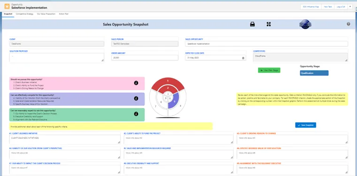This screenshot has height=176, width=357.
Task: Toggle segment 9 of the Snapshot graphic
Action: tap(166, 99)
